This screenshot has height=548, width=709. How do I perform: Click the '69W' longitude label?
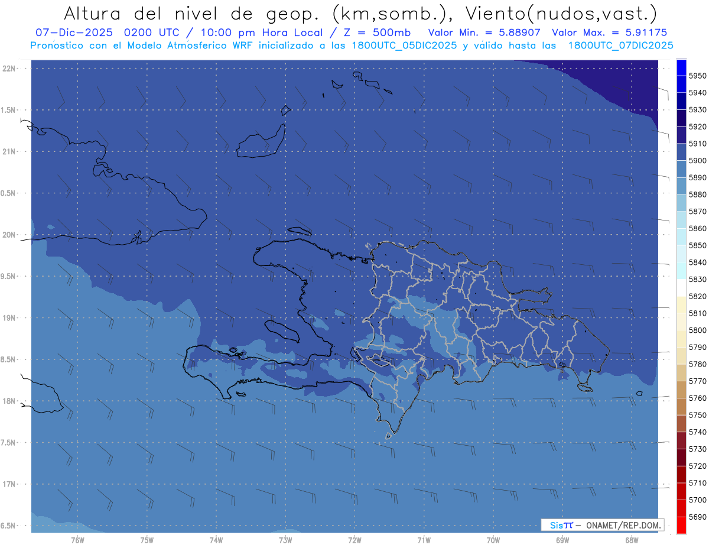tap(562, 540)
